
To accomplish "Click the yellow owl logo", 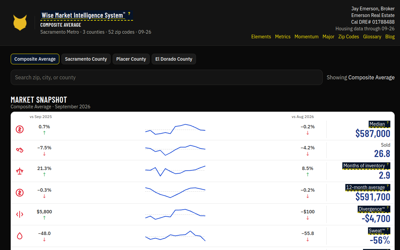I will (20, 23).
